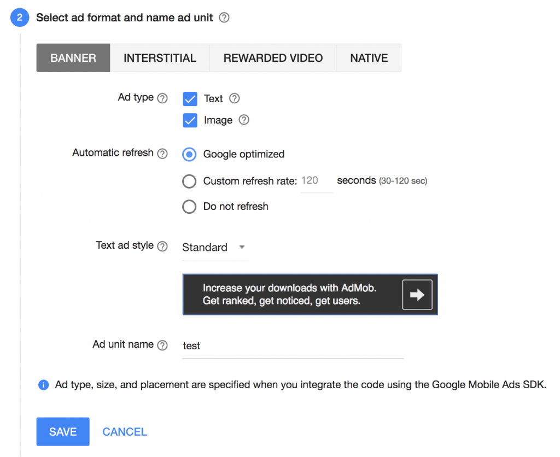560x457 pixels.
Task: Select the Custom refresh rate option
Action: [189, 181]
